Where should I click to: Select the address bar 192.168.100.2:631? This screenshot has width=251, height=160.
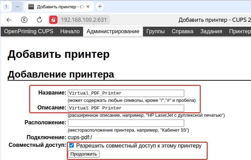coord(84,20)
